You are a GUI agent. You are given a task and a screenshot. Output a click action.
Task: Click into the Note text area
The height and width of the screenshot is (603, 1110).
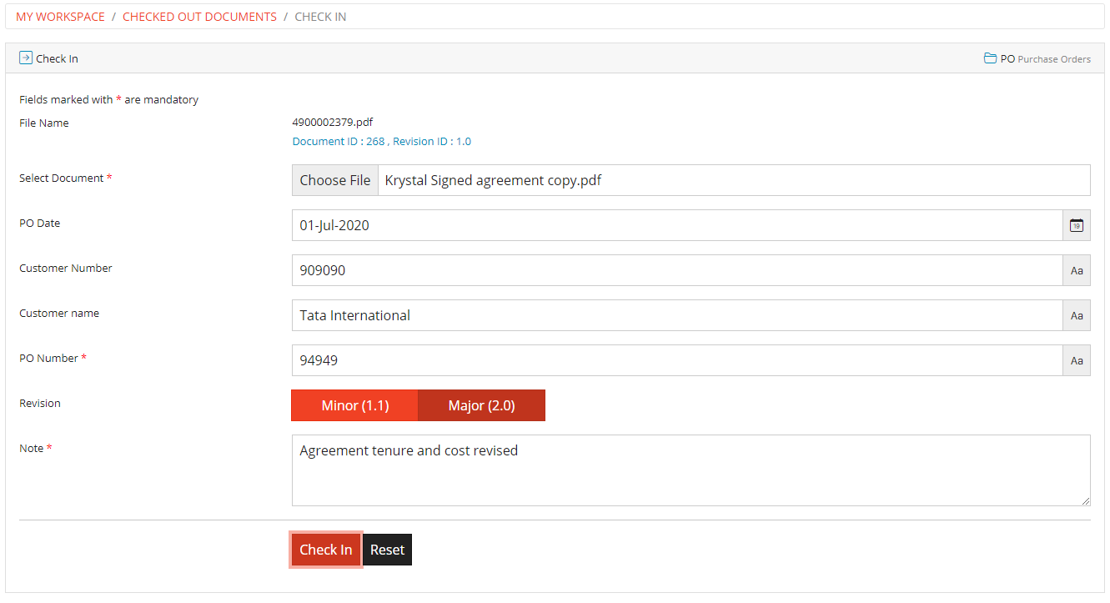(x=691, y=470)
